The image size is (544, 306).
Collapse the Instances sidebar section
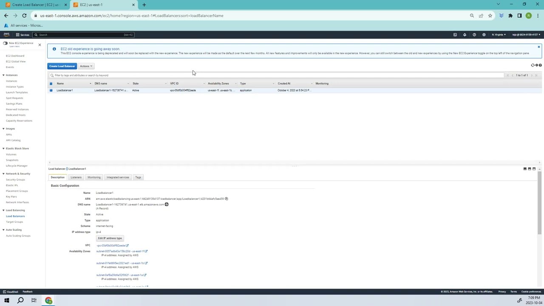coord(3,75)
